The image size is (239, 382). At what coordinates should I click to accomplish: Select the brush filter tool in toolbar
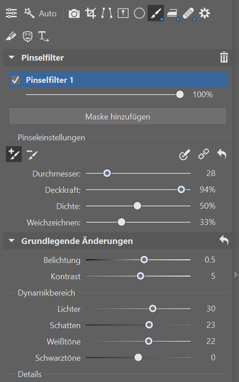[x=156, y=13]
